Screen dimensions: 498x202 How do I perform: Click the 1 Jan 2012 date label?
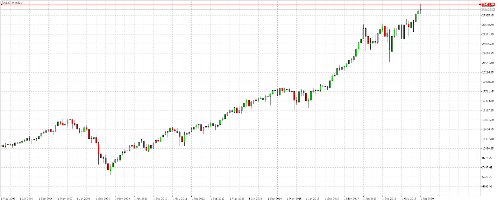pos(198,199)
